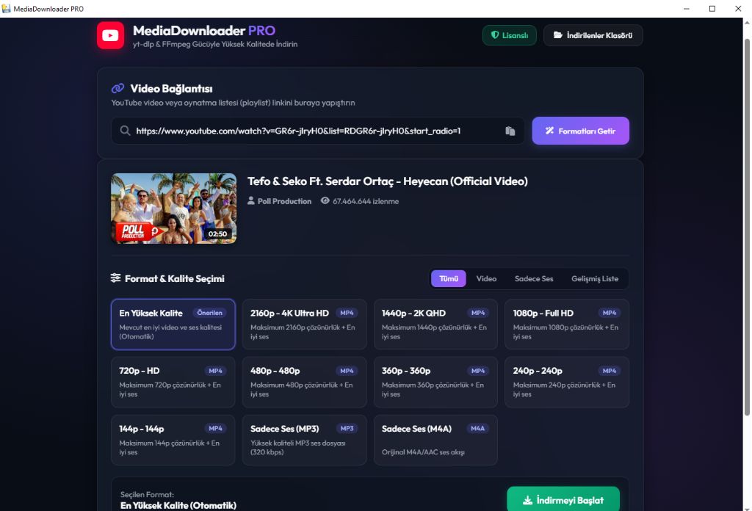Click the MP3 badge on Sadece Ses card

coord(347,428)
